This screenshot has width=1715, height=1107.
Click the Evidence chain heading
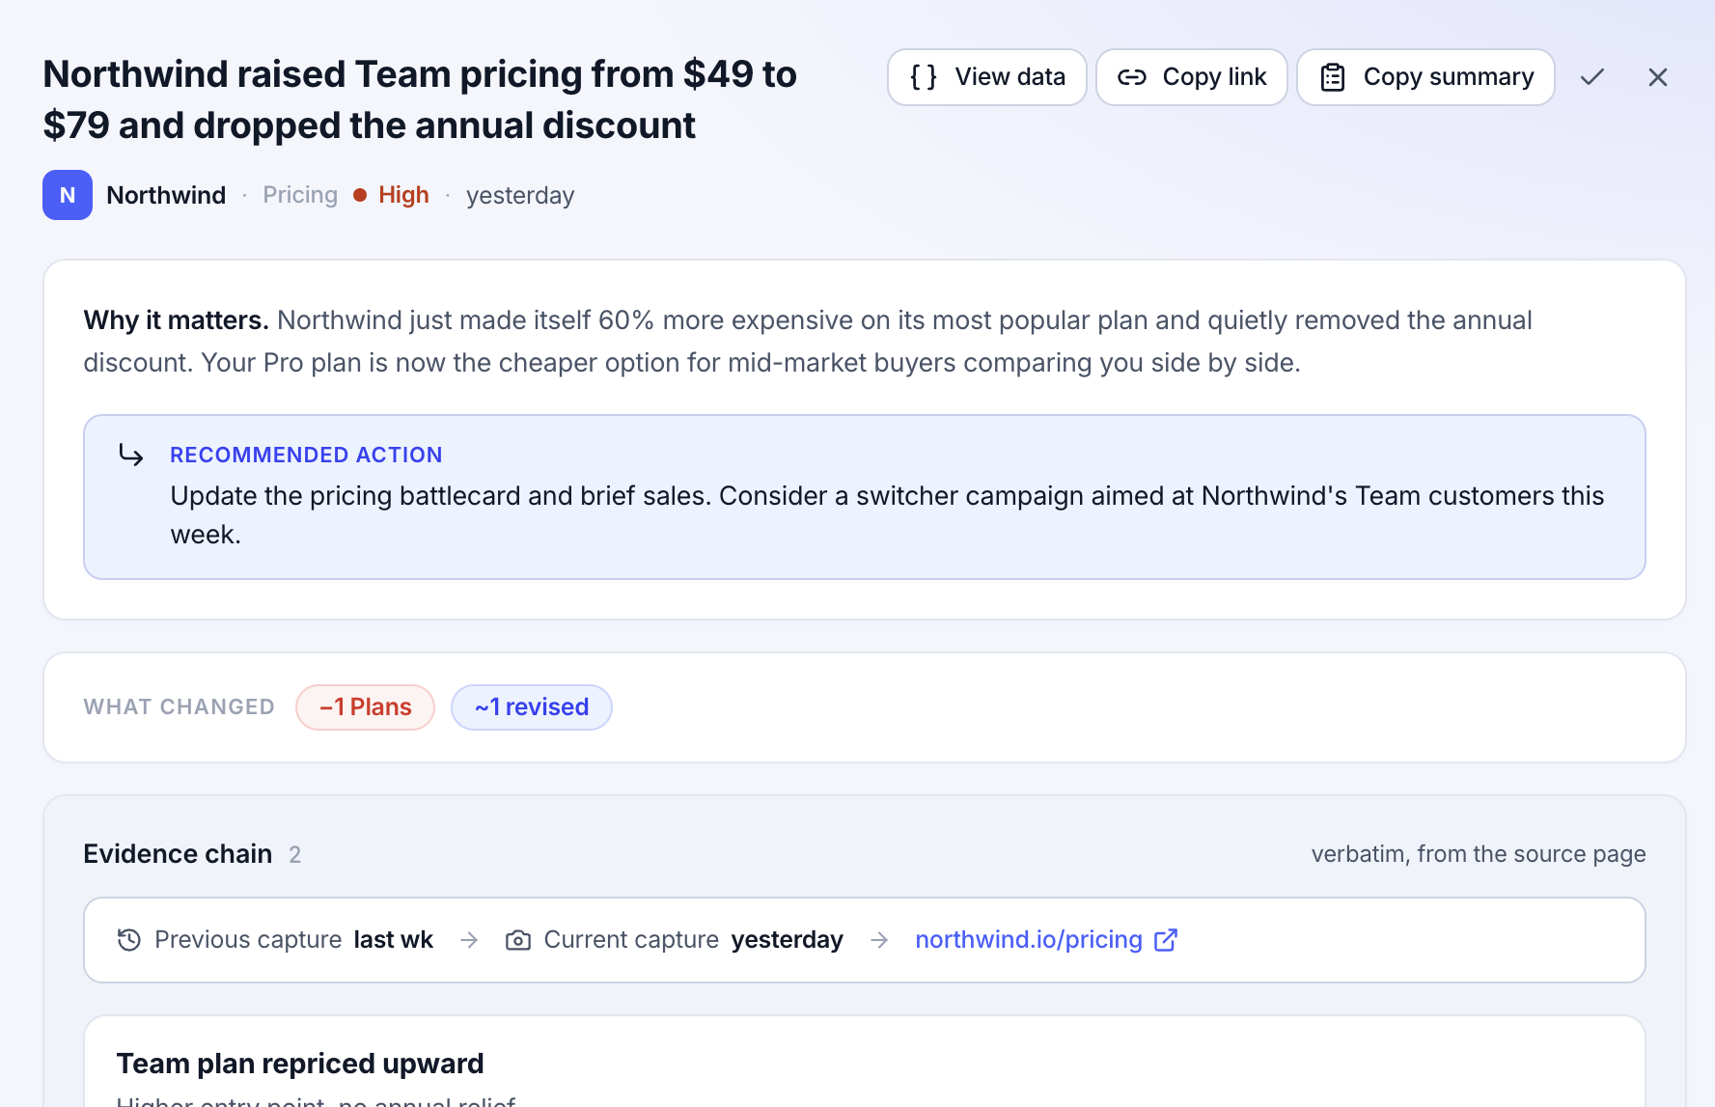178,854
